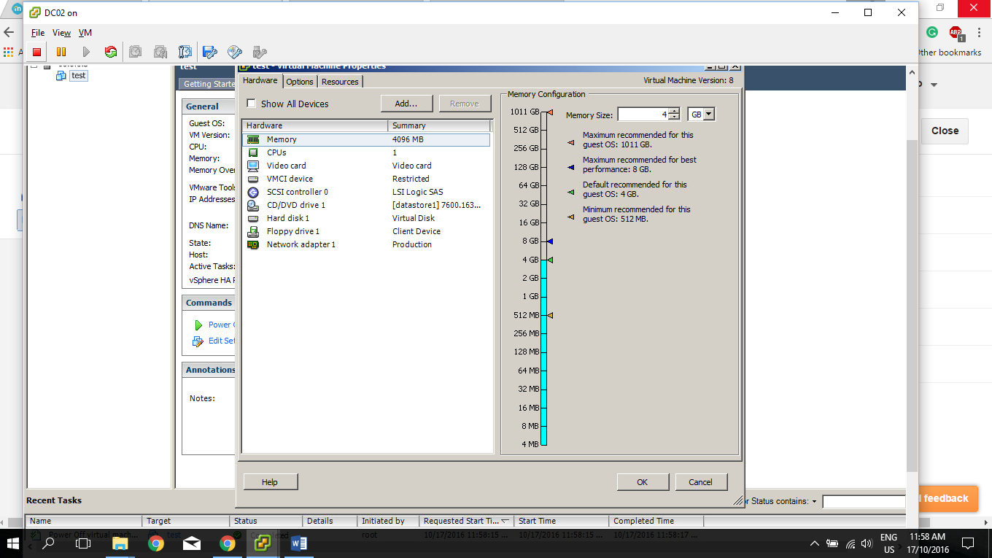Click Cancel in properties dialog
992x558 pixels.
click(700, 482)
